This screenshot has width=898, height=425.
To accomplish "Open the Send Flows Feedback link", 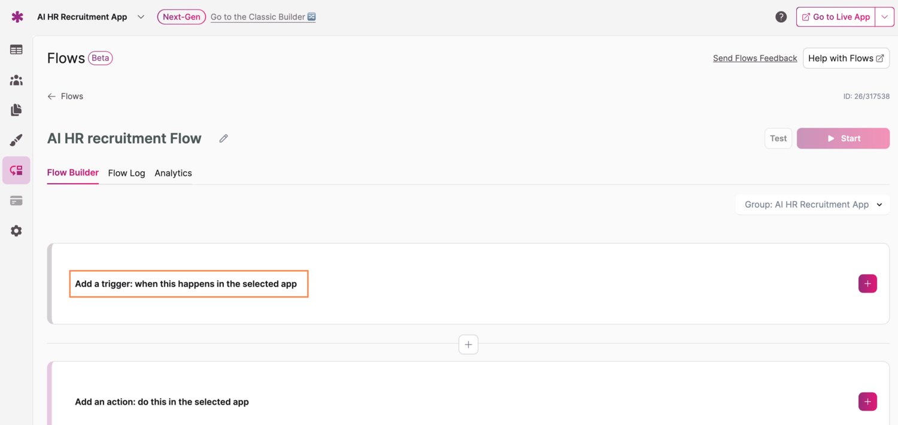I will (754, 58).
